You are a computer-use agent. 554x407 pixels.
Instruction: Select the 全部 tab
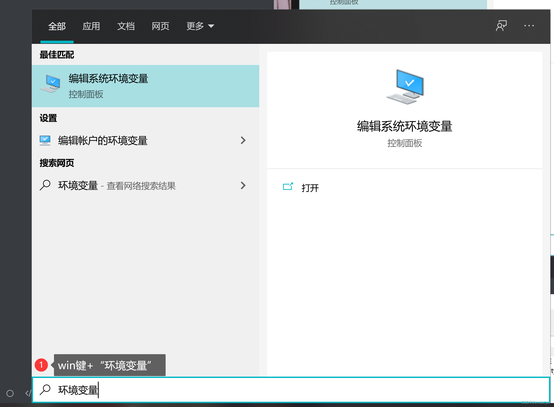point(57,26)
